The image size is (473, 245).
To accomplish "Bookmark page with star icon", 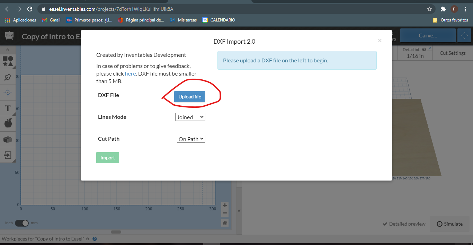I will tap(429, 9).
